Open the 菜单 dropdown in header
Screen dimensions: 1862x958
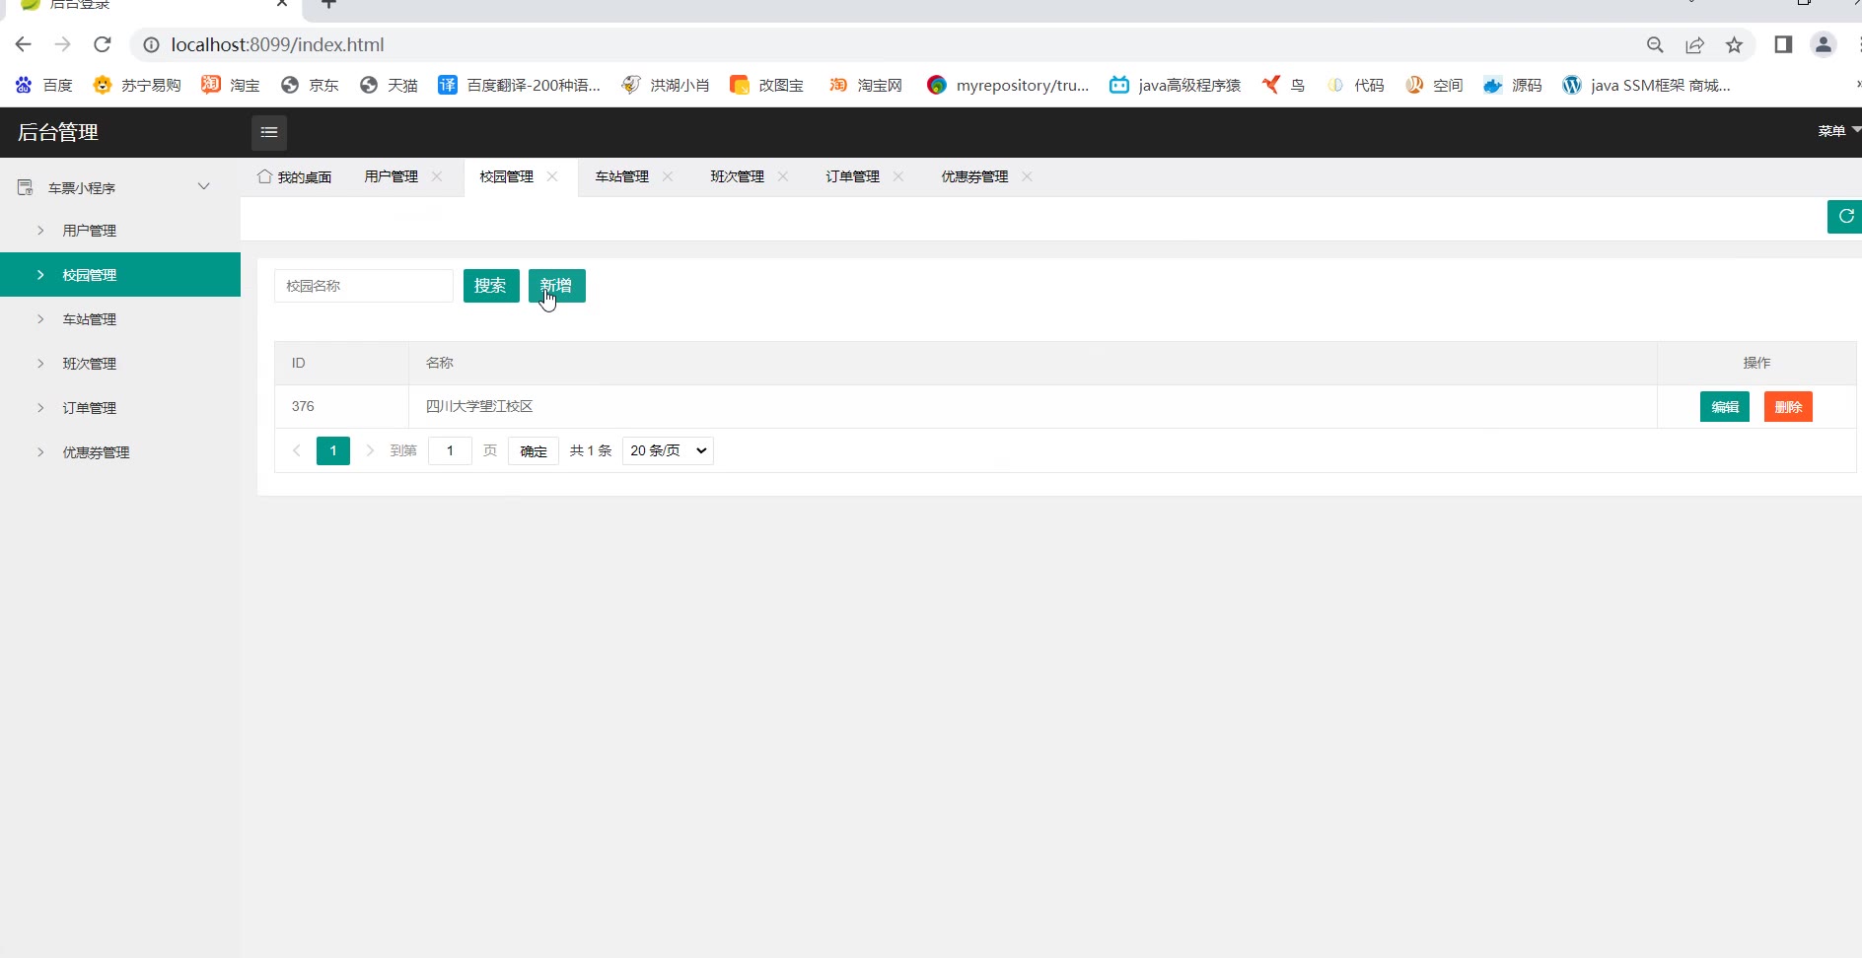pyautogui.click(x=1838, y=131)
